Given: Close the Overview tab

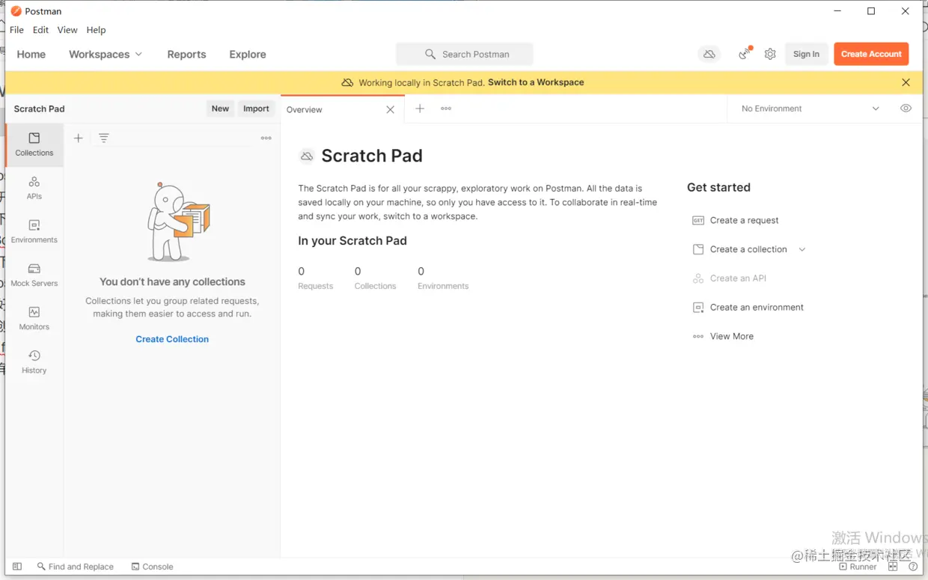Looking at the screenshot, I should coord(390,109).
